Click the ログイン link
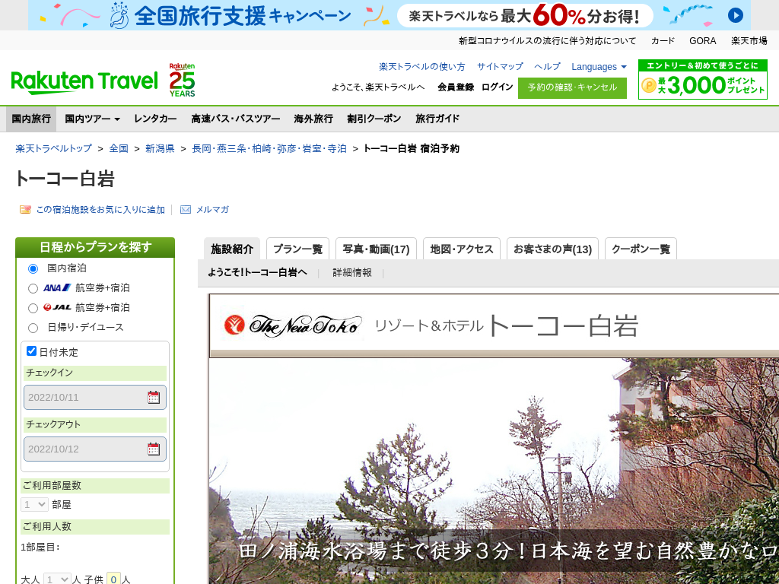The height and width of the screenshot is (584, 779). pos(498,87)
